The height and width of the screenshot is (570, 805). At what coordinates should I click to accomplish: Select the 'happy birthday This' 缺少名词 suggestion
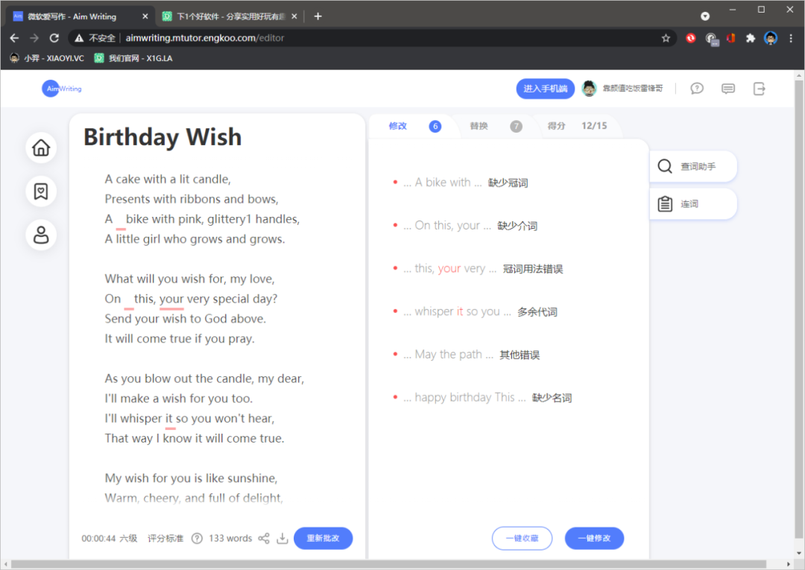click(482, 398)
